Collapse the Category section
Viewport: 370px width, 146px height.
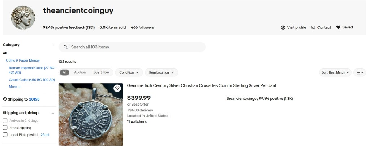[53, 45]
